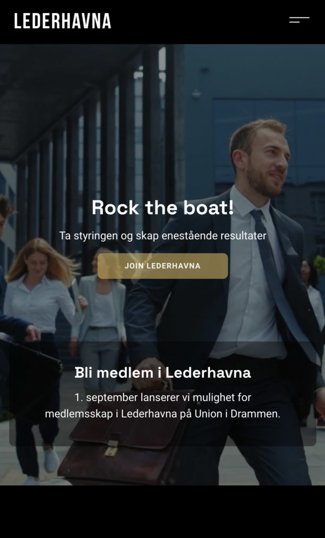The height and width of the screenshot is (538, 325).
Task: Click the 'Ta styringen og skap enestående resultater' subtitle
Action: pyautogui.click(x=162, y=236)
